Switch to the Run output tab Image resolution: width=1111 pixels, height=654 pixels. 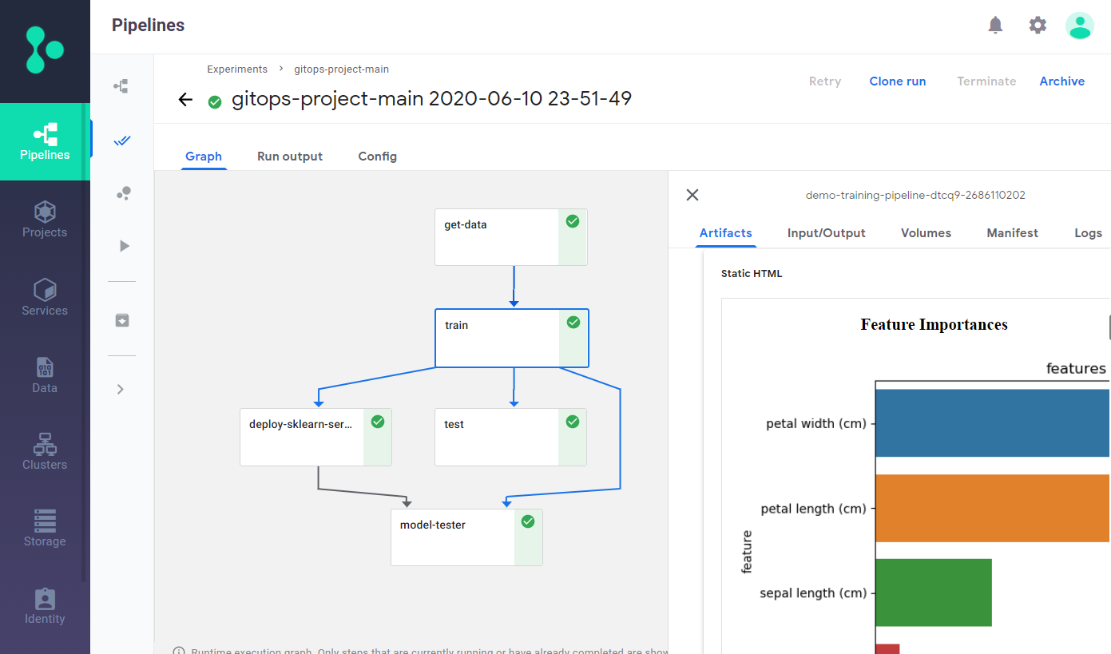[290, 157]
